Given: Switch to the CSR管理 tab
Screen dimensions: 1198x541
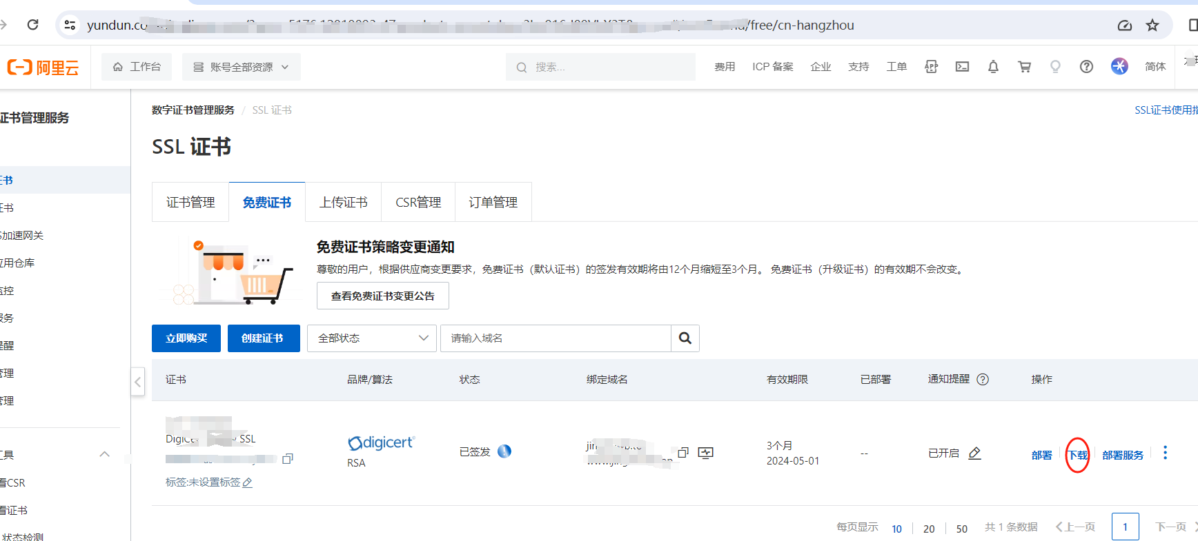Looking at the screenshot, I should tap(418, 202).
